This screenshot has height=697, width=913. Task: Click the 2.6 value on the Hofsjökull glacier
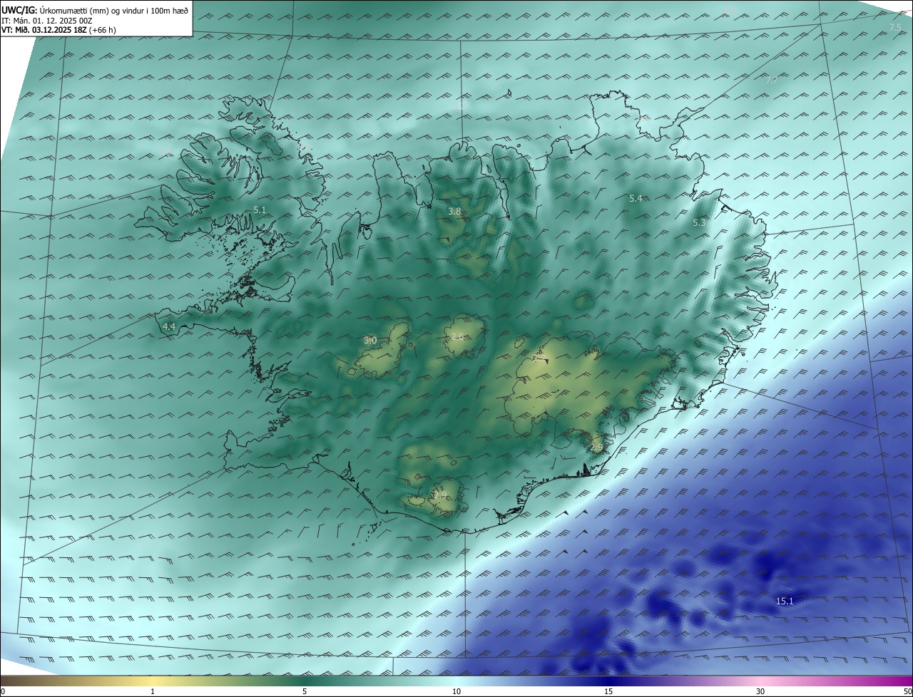coord(457,336)
